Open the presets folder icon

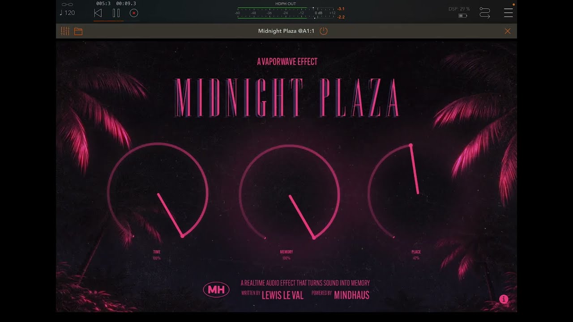pyautogui.click(x=78, y=31)
